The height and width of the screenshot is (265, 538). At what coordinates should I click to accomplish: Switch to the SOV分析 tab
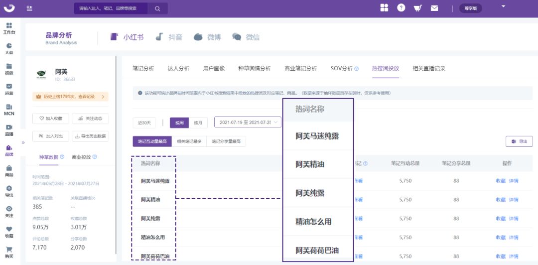click(344, 68)
